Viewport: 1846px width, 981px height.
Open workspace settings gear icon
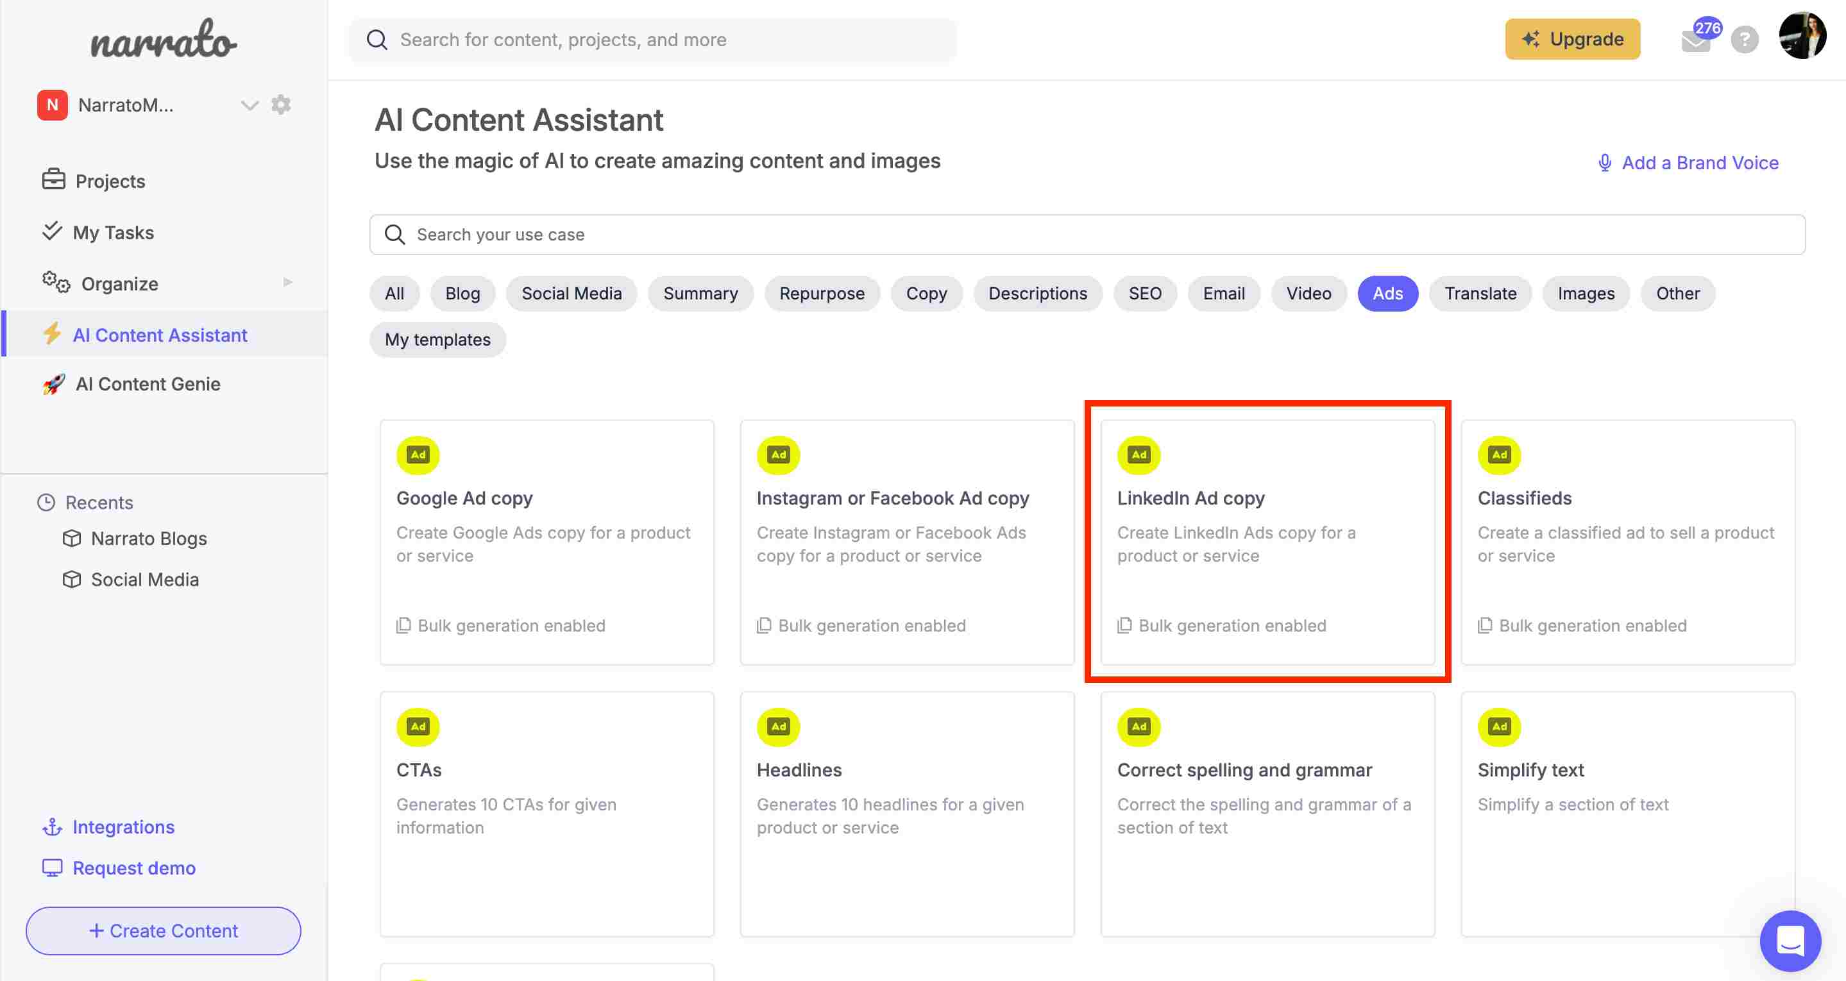coord(281,105)
